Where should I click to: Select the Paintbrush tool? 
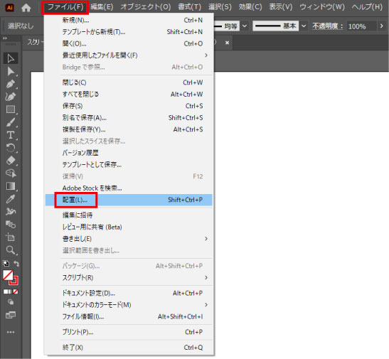click(x=11, y=122)
